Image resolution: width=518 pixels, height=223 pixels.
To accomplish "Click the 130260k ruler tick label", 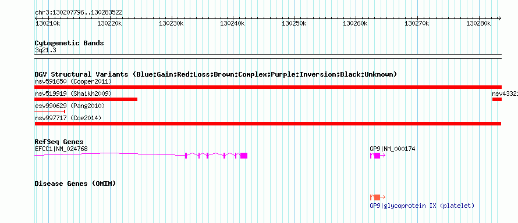I will click(355, 23).
